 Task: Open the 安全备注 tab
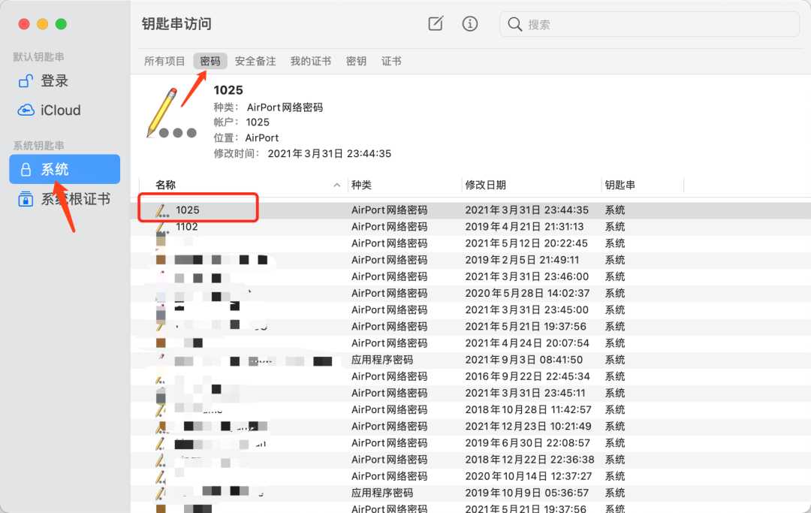pos(255,61)
